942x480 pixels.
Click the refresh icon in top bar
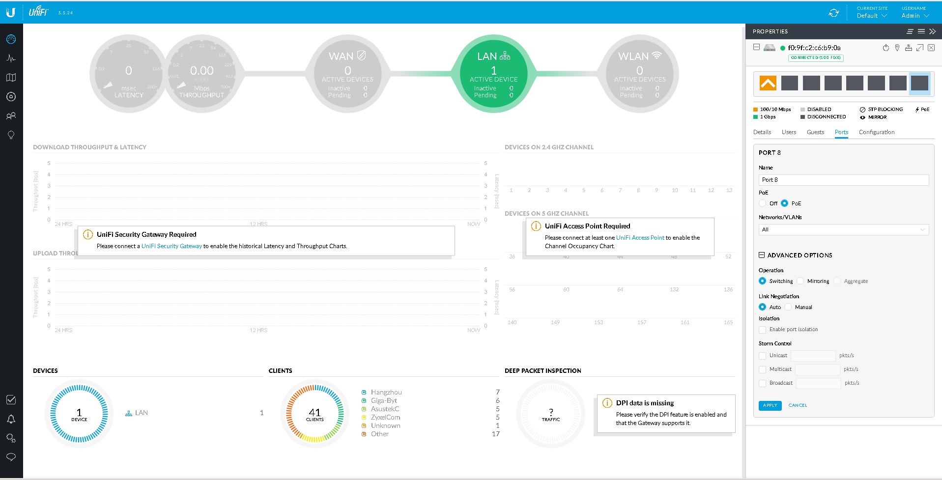pos(834,13)
